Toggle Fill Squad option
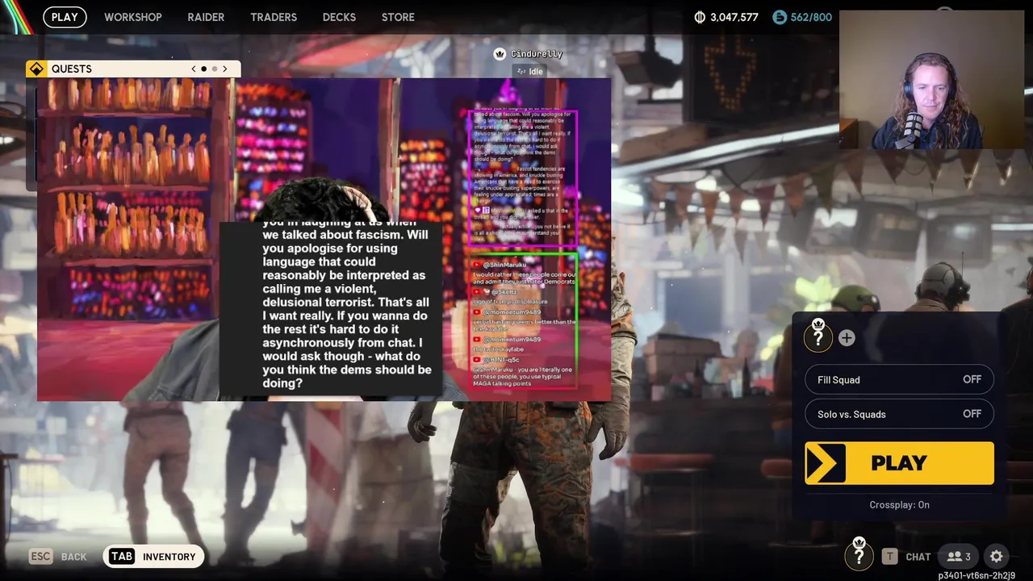This screenshot has width=1033, height=581. [899, 379]
